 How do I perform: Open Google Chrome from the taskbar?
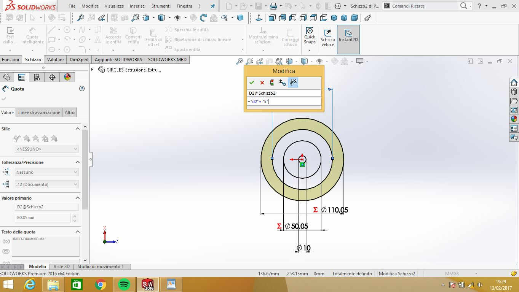101,284
